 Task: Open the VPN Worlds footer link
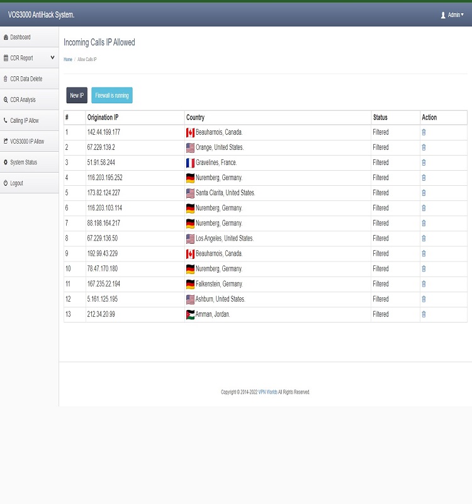click(267, 392)
